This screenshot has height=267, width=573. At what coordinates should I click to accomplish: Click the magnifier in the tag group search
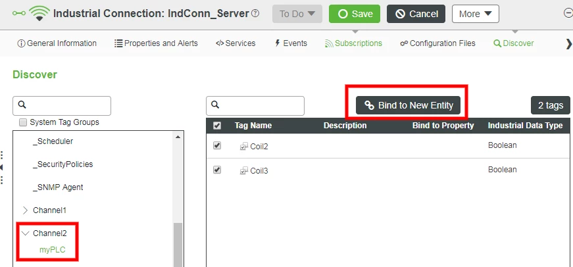(22, 105)
